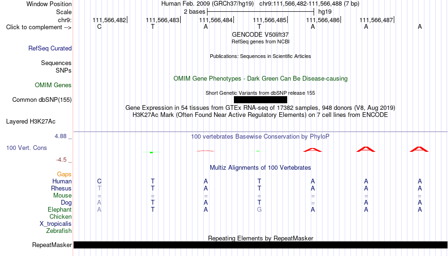
Task: Click the GENCODE V50lift37 track title
Action: 260,34
